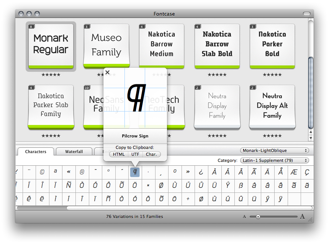Click the scroll down arrow
The width and height of the screenshot is (329, 244).
point(311,138)
